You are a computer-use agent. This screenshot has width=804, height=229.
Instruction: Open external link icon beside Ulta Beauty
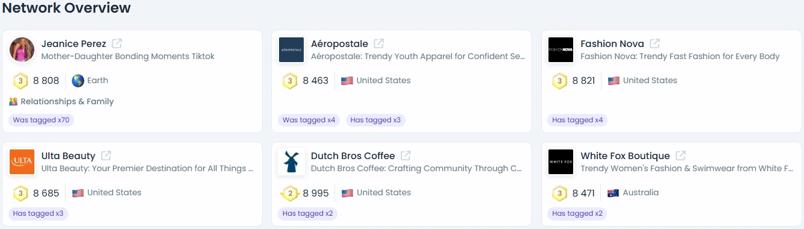click(x=106, y=155)
